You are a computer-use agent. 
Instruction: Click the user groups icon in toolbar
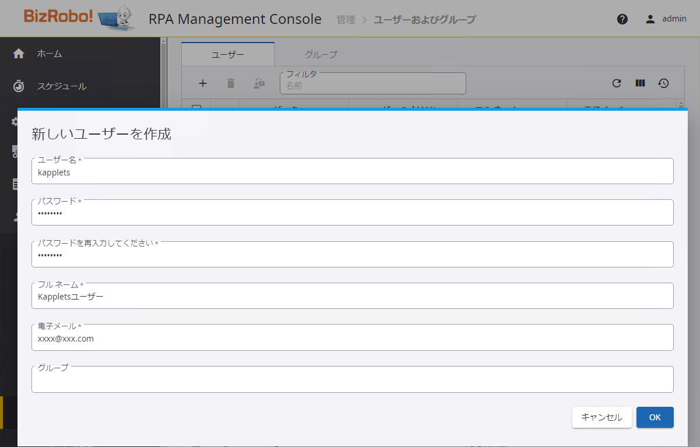(259, 83)
